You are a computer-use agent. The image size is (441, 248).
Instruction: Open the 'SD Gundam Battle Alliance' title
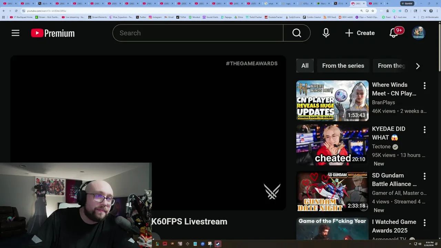coord(394,180)
